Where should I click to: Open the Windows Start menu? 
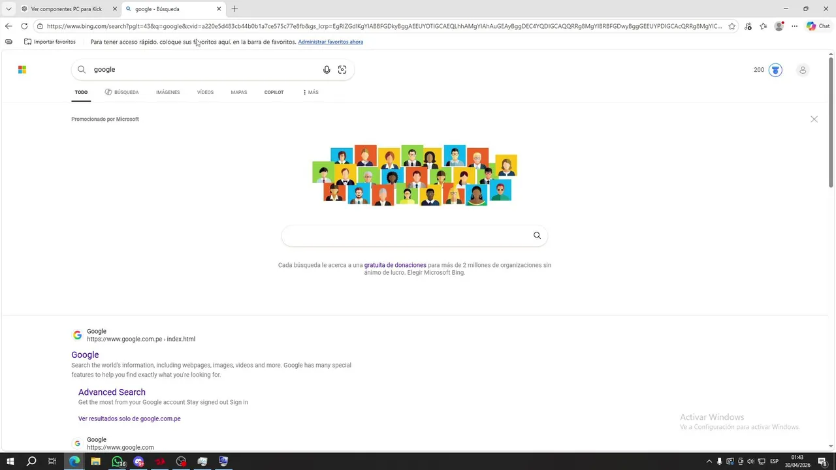pyautogui.click(x=10, y=462)
